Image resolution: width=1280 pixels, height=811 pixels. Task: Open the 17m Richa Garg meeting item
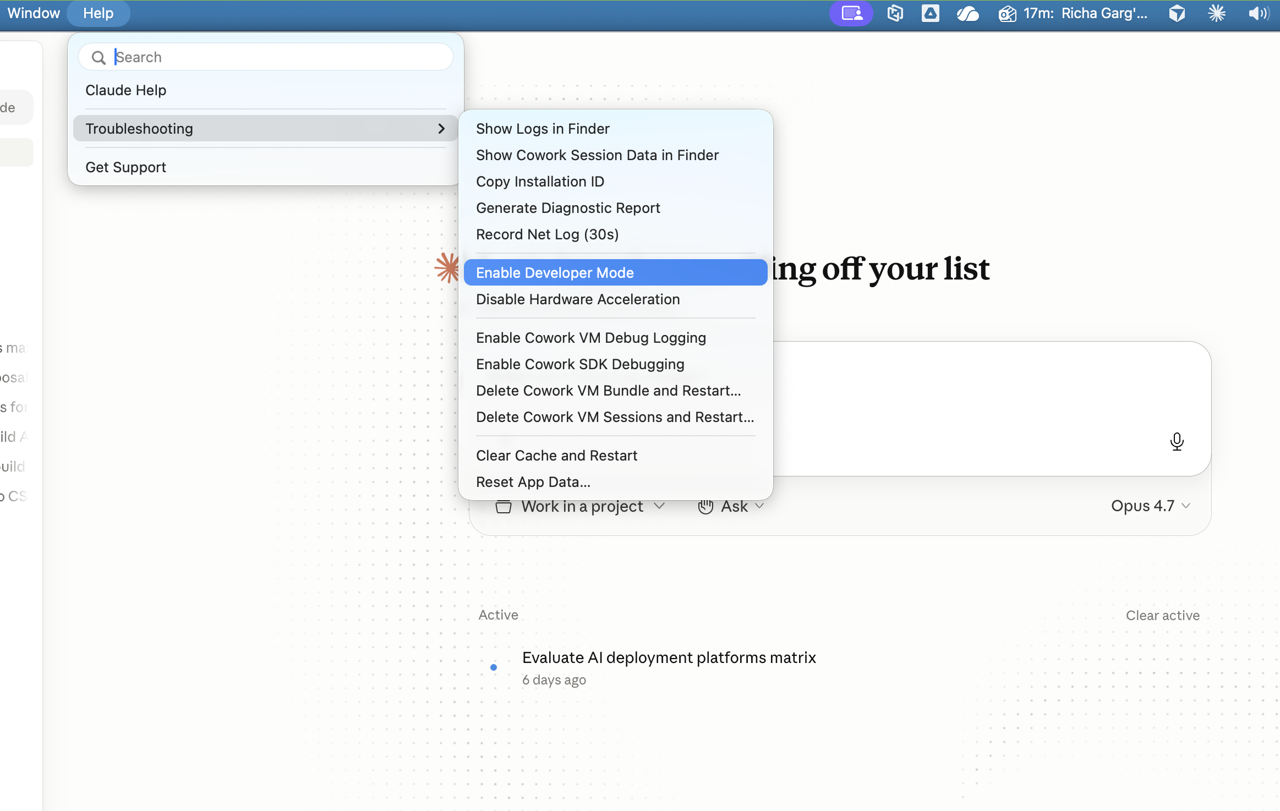(1073, 13)
